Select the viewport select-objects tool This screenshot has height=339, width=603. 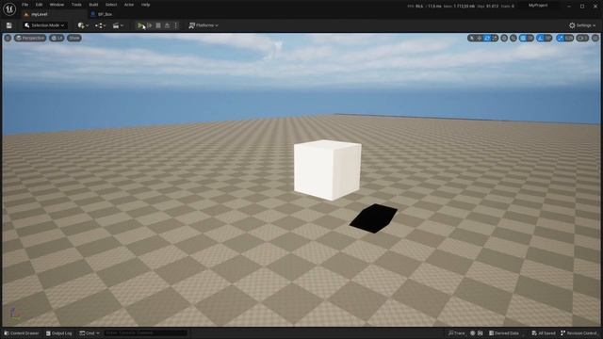click(471, 38)
